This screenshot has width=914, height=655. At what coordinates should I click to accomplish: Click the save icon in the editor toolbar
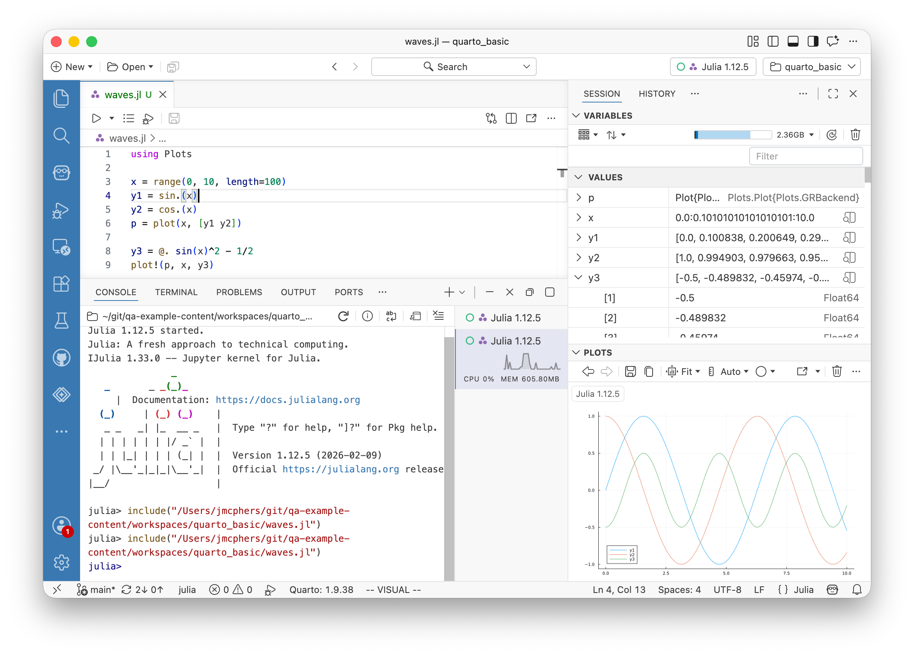[x=174, y=119]
